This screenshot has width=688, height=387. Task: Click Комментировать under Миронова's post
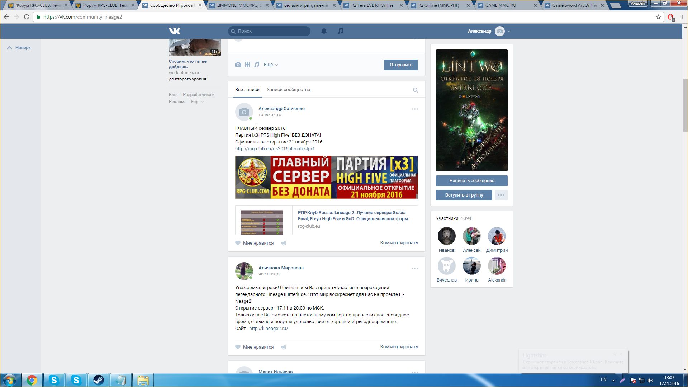(x=399, y=347)
